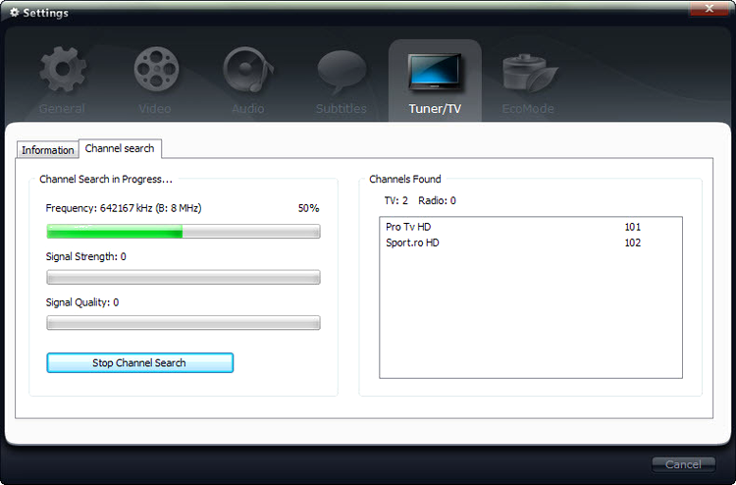
Task: Click the Cancel button
Action: [x=682, y=464]
